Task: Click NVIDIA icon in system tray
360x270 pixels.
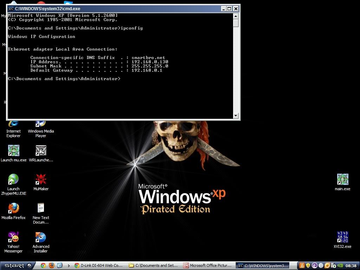Action: pyautogui.click(x=340, y=266)
